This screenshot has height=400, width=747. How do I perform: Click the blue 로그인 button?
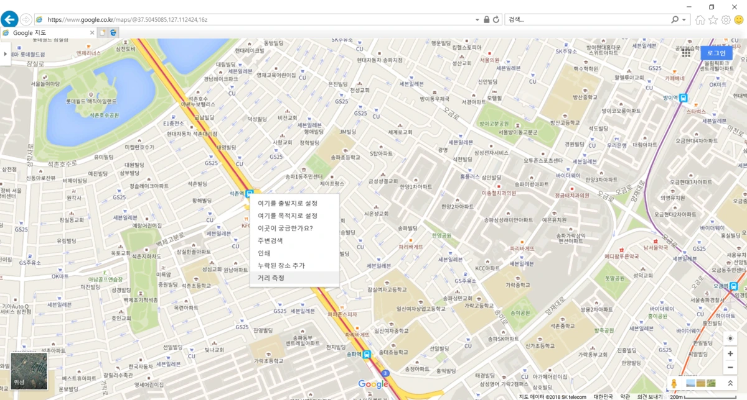click(x=716, y=53)
